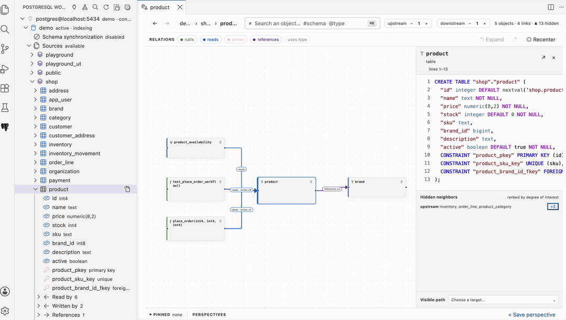This screenshot has width=566, height=320.
Task: Open the Visible path target dropdown
Action: point(503,300)
